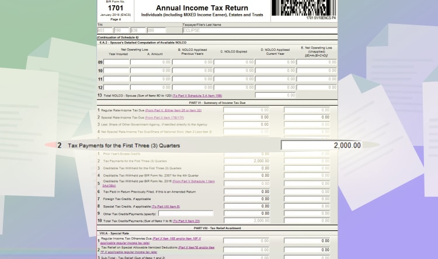Click the highlighted 2,000.00 Tax Payments field
This screenshot has width=438, height=259.
coord(322,145)
